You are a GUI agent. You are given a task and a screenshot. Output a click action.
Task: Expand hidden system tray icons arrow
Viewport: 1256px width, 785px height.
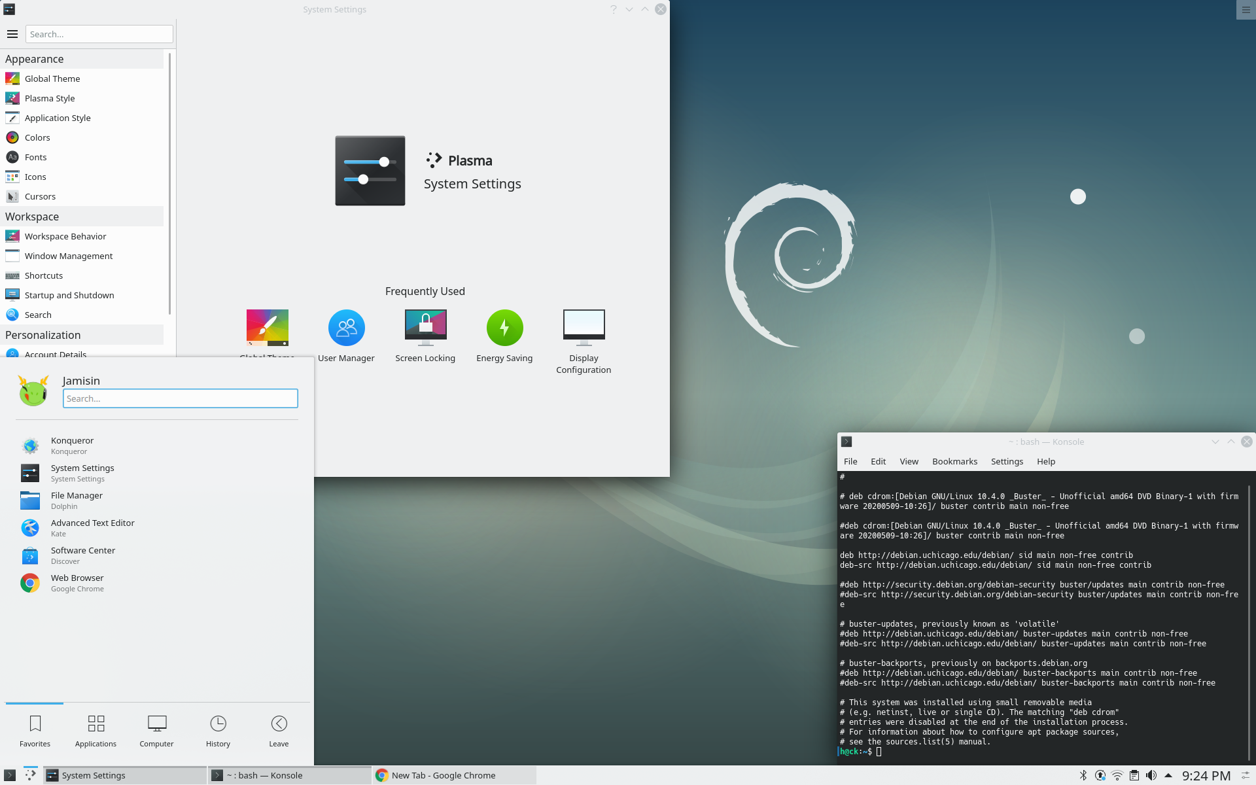pyautogui.click(x=1168, y=775)
